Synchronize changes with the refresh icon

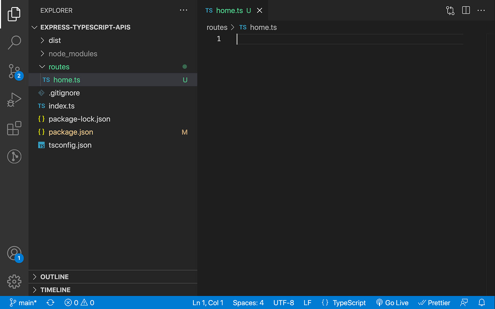click(x=50, y=302)
